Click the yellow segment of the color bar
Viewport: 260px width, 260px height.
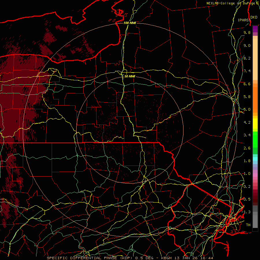[x=255, y=124]
